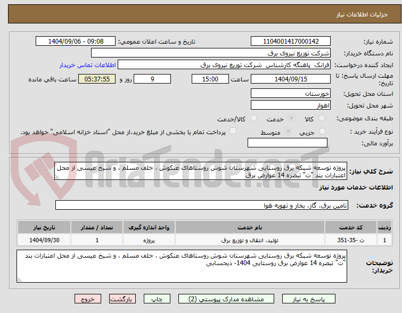Click the کد خدمت column header

click(350, 227)
